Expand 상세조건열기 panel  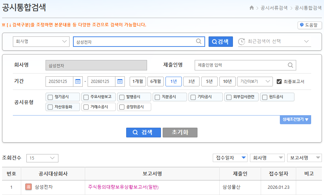coord(295,120)
